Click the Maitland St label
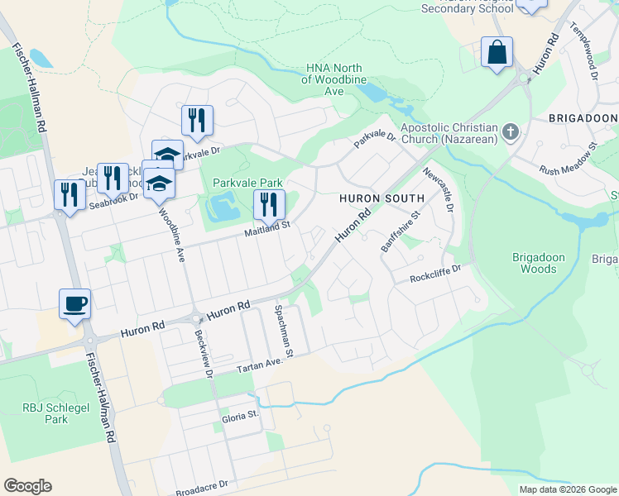619x496 pixels. point(267,229)
